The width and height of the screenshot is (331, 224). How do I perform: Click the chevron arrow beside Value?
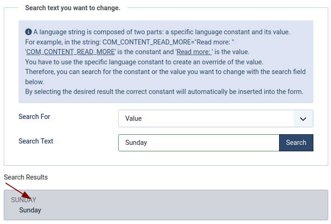pos(303,119)
